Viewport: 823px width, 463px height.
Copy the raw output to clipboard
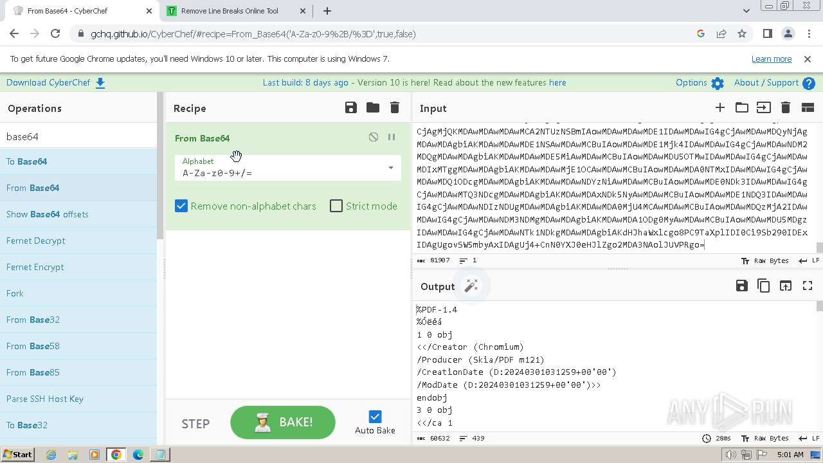click(x=764, y=286)
